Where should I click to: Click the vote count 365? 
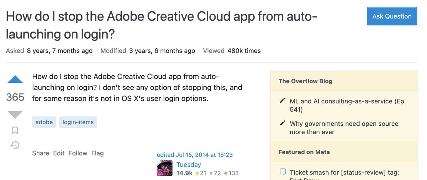15,97
